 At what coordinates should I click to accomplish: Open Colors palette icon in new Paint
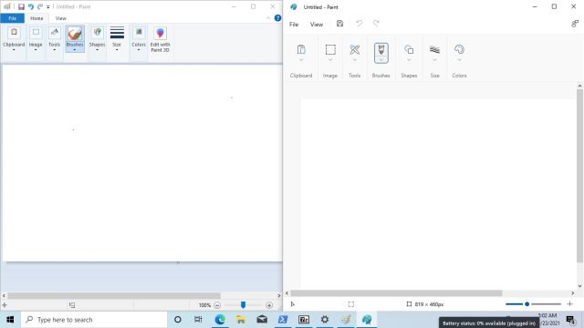(459, 49)
